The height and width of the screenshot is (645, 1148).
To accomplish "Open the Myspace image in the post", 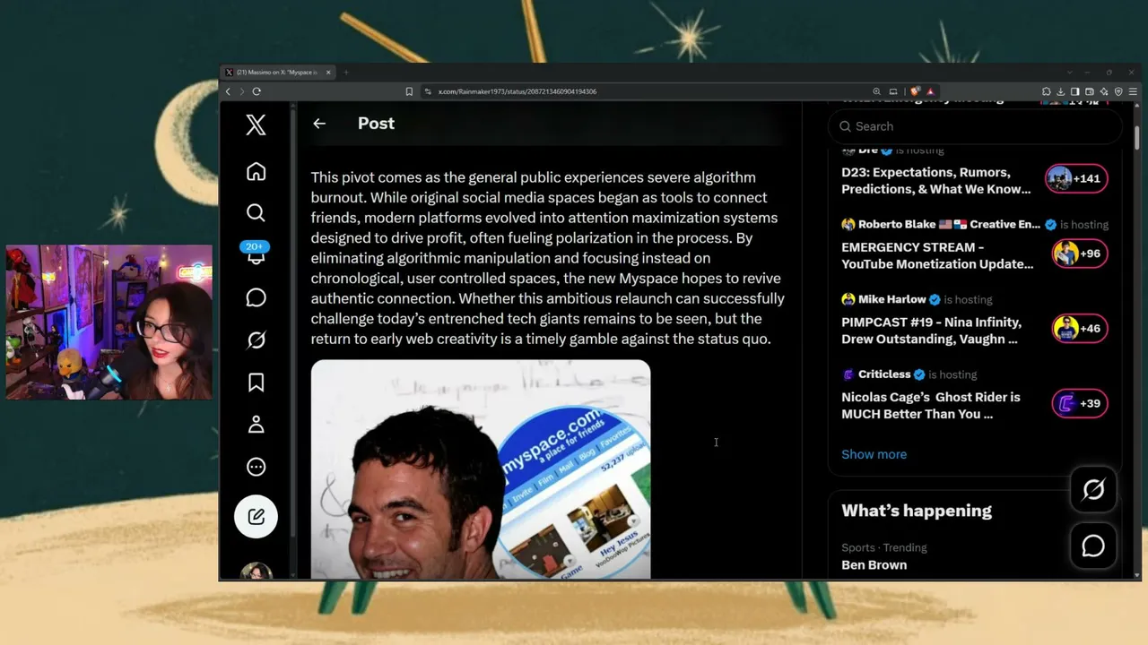I will coord(481,469).
